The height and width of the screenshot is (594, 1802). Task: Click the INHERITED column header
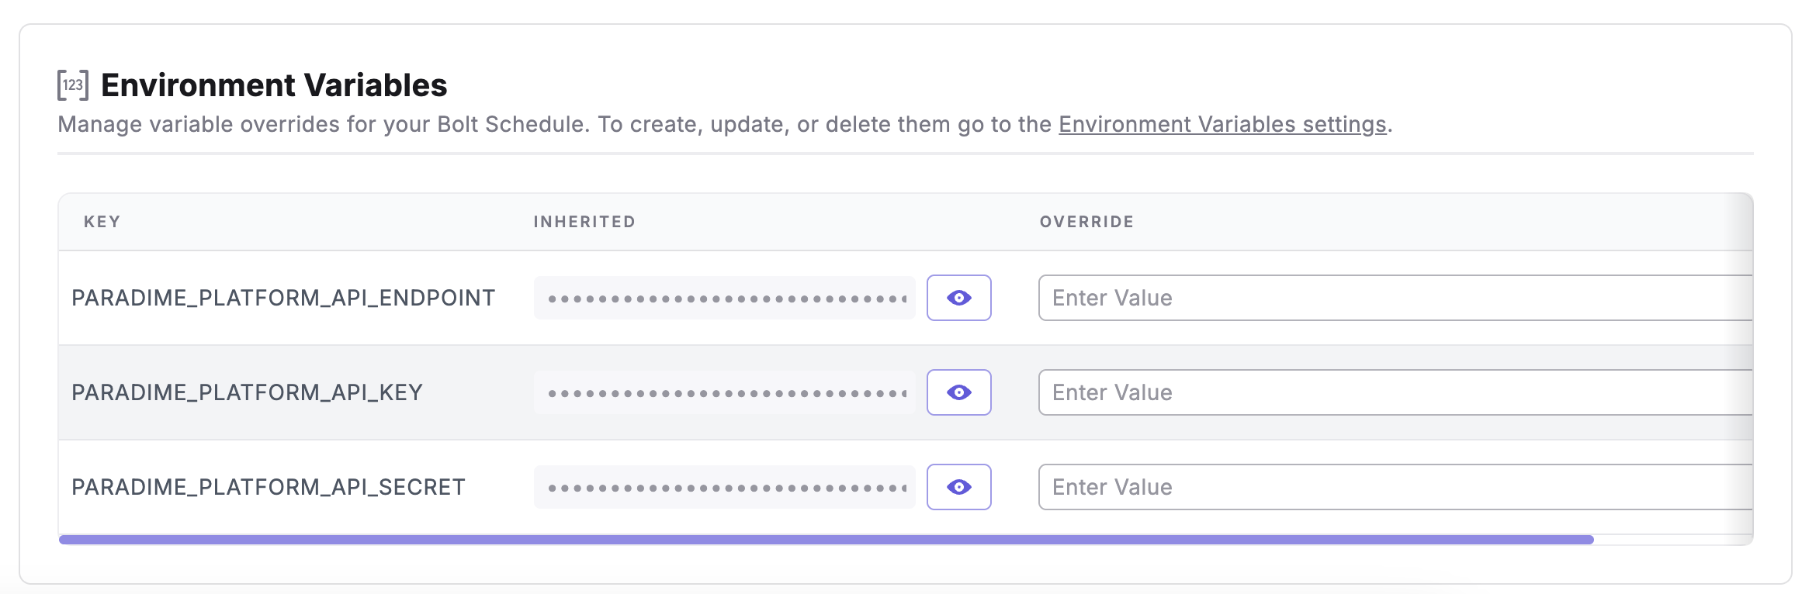(584, 222)
